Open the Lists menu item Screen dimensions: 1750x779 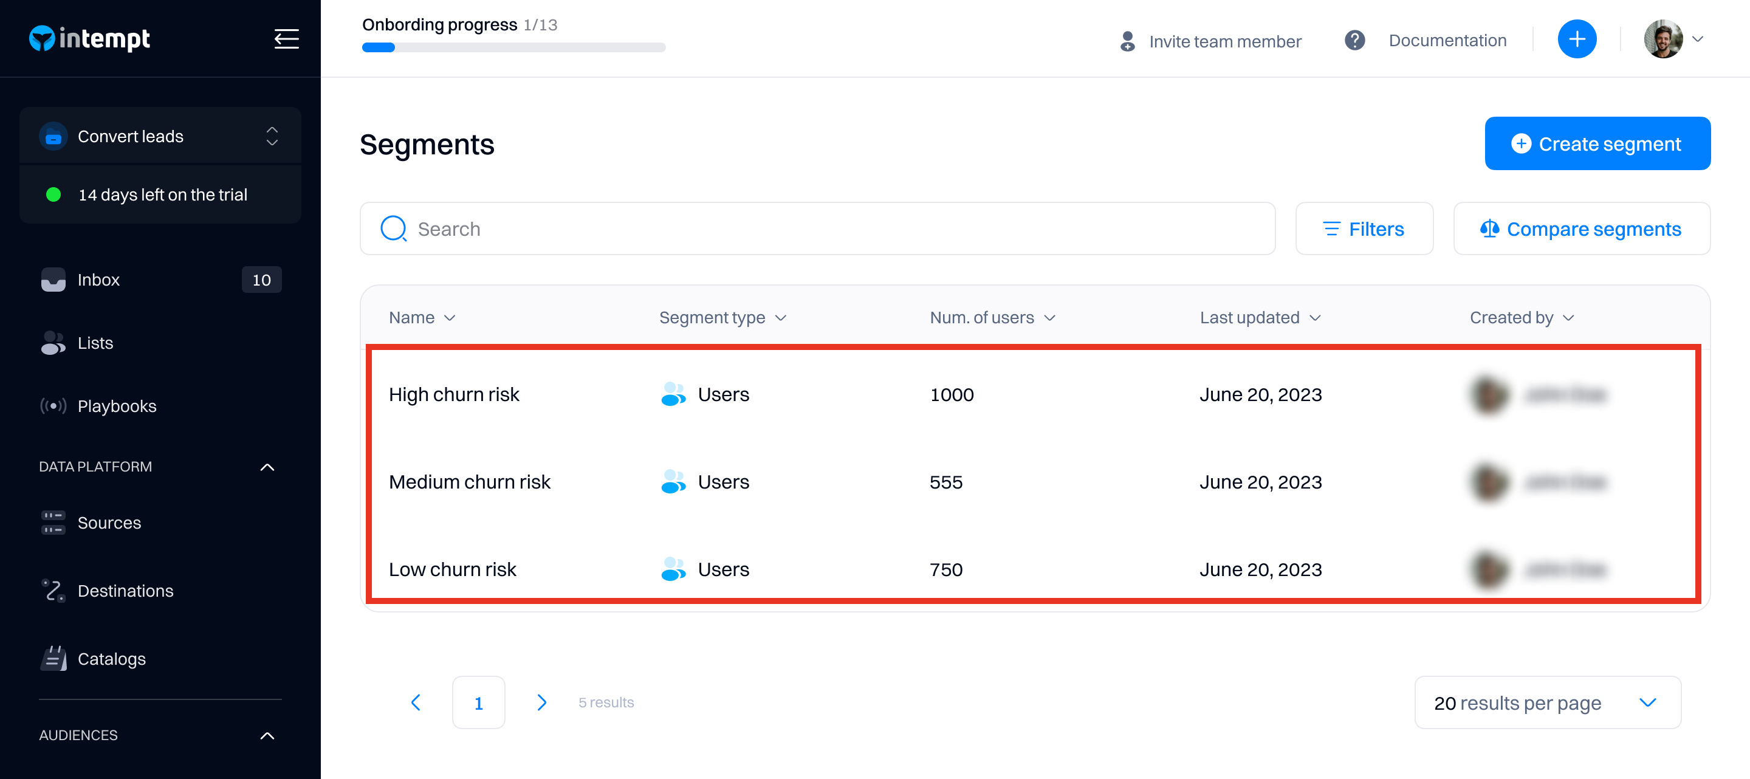click(95, 343)
